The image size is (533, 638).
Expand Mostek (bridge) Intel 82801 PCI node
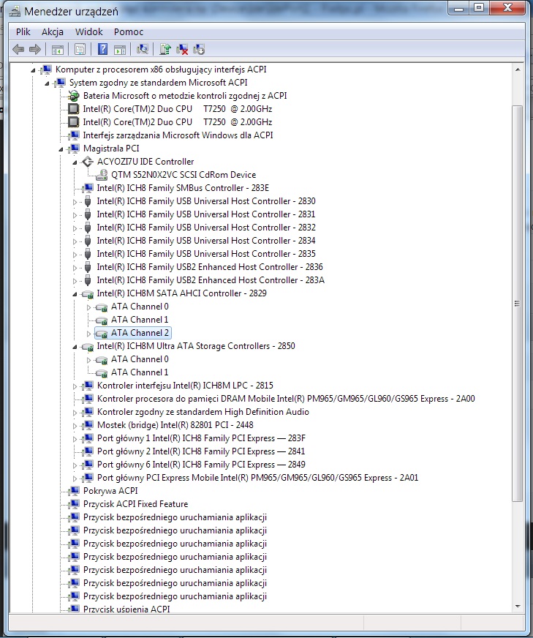coord(75,426)
